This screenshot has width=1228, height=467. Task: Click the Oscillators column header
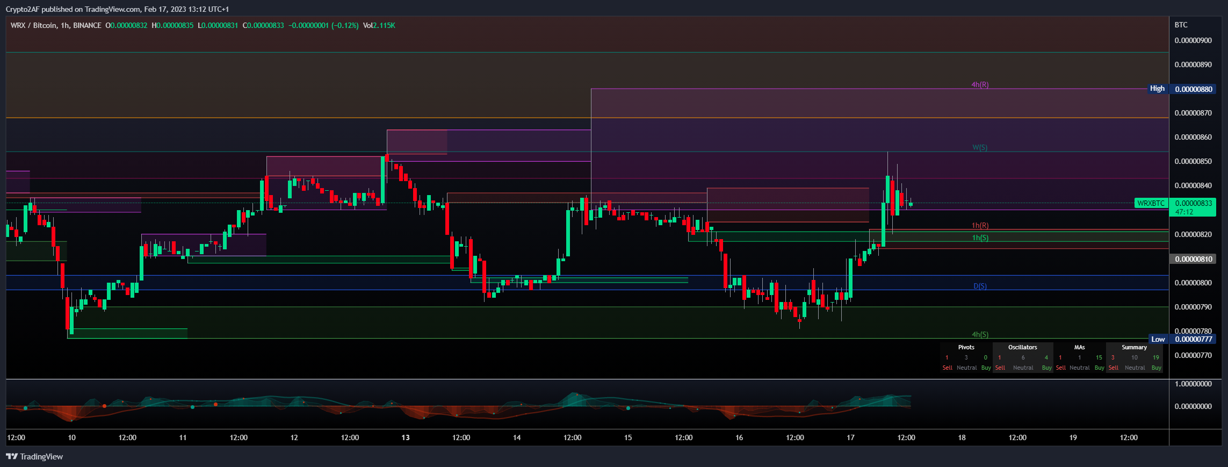(x=1022, y=347)
